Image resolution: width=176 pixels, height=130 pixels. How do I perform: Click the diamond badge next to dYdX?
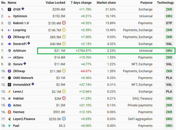click(x=23, y=9)
